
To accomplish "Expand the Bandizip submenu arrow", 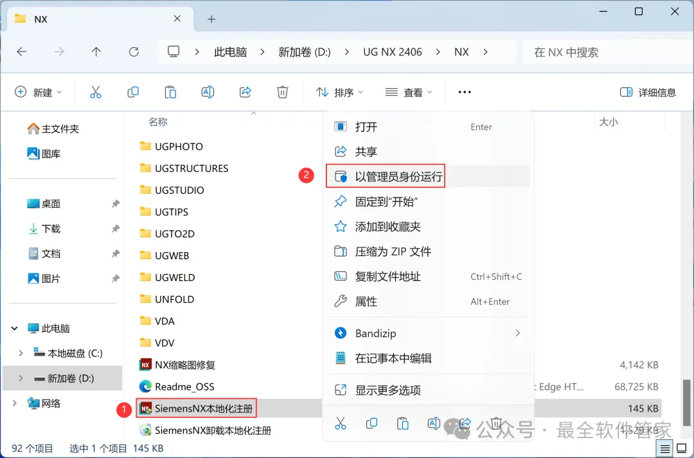I will (517, 333).
